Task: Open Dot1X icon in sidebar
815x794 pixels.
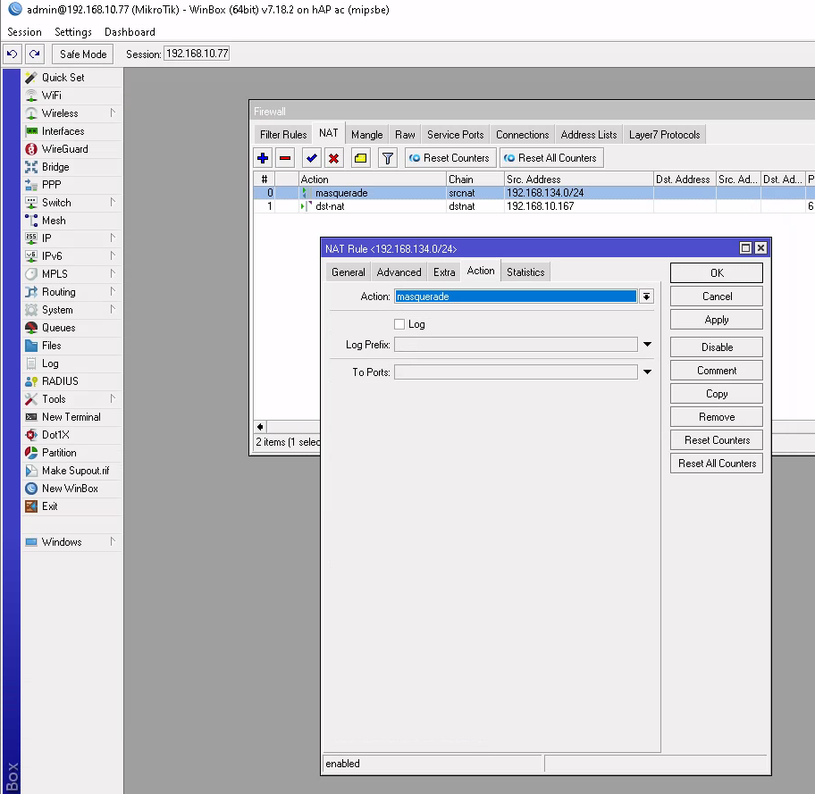Action: pos(31,435)
